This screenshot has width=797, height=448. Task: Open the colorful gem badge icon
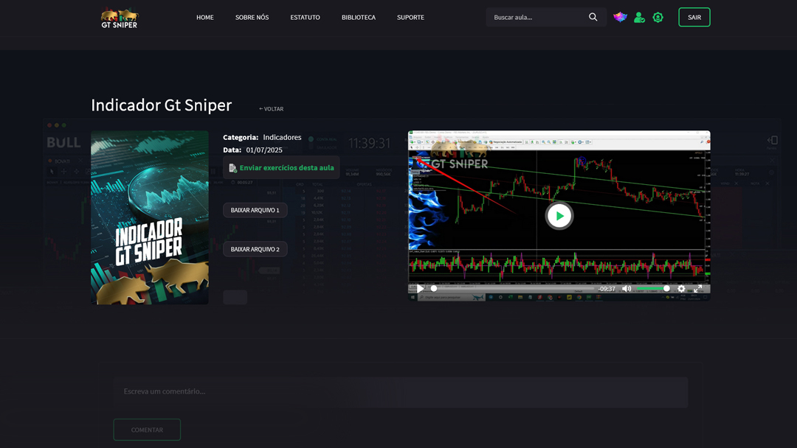click(x=620, y=17)
